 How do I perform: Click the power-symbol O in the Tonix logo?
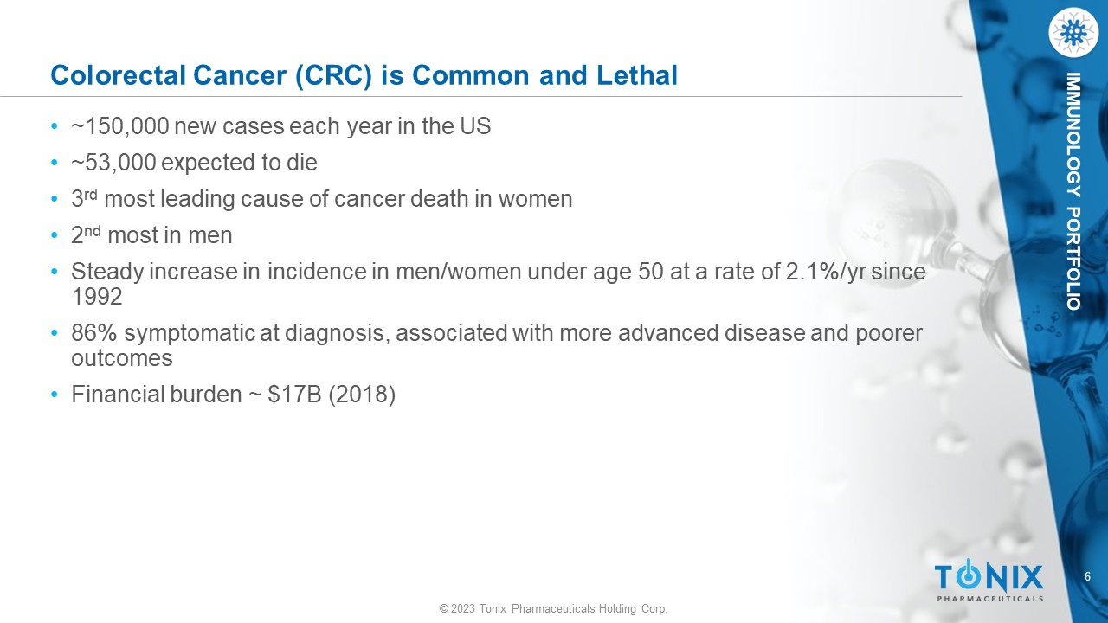[968, 575]
